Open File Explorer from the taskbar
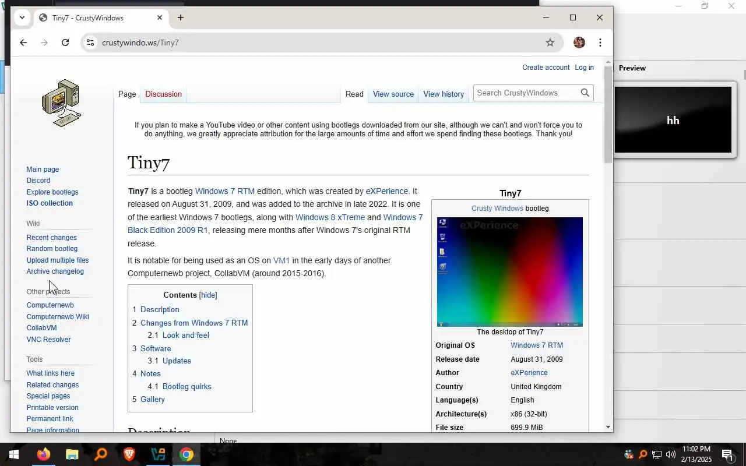746x466 pixels. tap(72, 454)
